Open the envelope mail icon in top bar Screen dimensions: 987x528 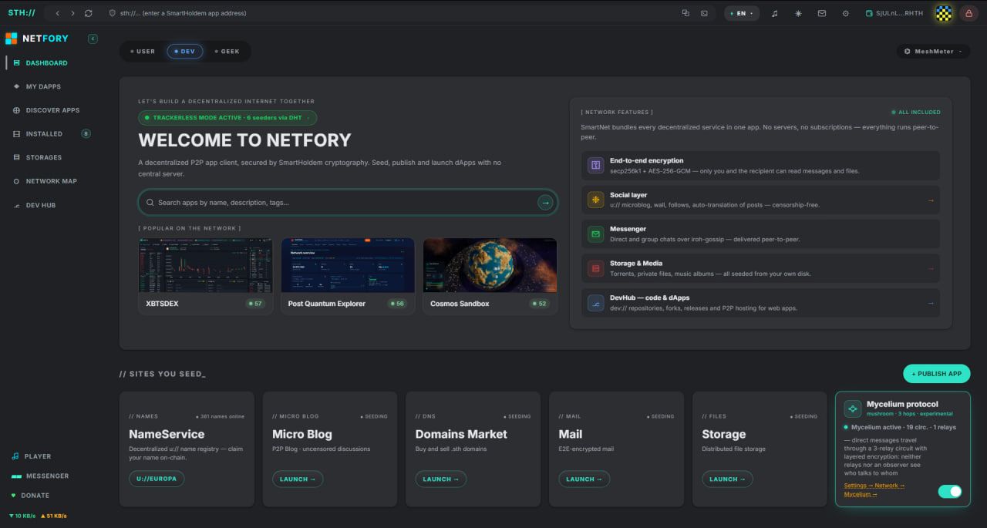click(x=822, y=13)
